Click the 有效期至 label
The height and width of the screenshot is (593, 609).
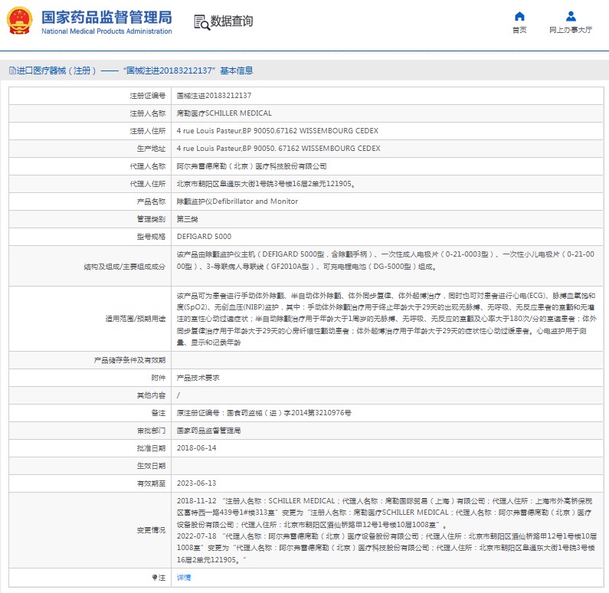151,483
